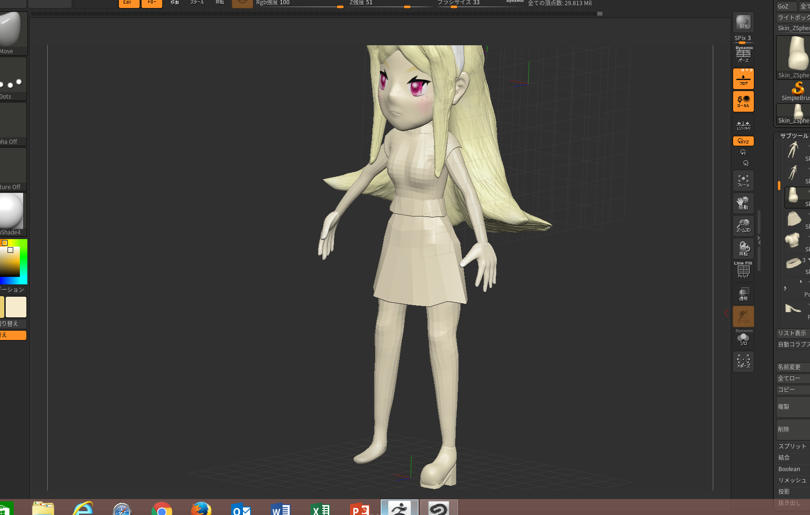Image resolution: width=810 pixels, height=515 pixels.
Task: Select the belt ring subtool thumbnail
Action: click(x=793, y=264)
